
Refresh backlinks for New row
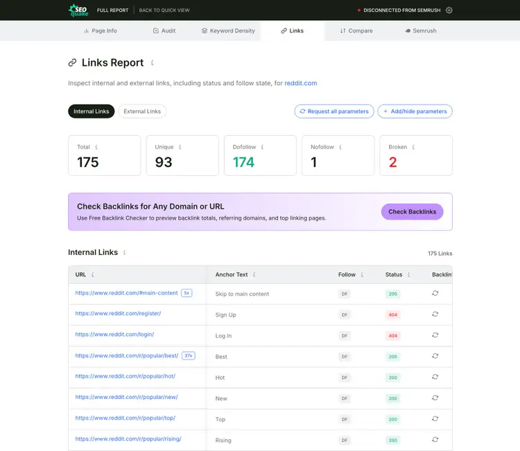click(x=435, y=398)
